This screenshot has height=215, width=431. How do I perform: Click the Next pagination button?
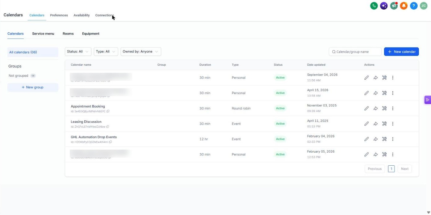(x=405, y=169)
